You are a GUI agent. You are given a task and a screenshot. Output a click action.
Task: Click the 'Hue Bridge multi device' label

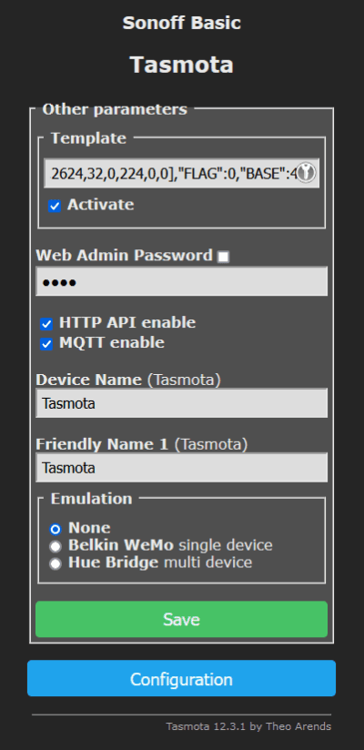click(x=160, y=562)
